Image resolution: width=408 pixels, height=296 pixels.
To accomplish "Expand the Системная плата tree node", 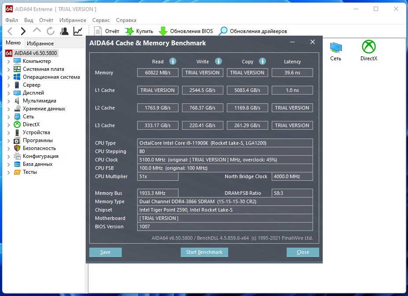I will pos(9,69).
